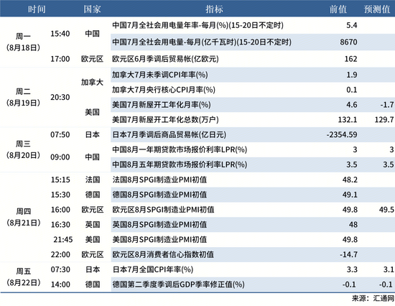The image size is (395, 306).
Task: Select 美国7月新屋开工年化总数 indicator
Action: coord(165,119)
